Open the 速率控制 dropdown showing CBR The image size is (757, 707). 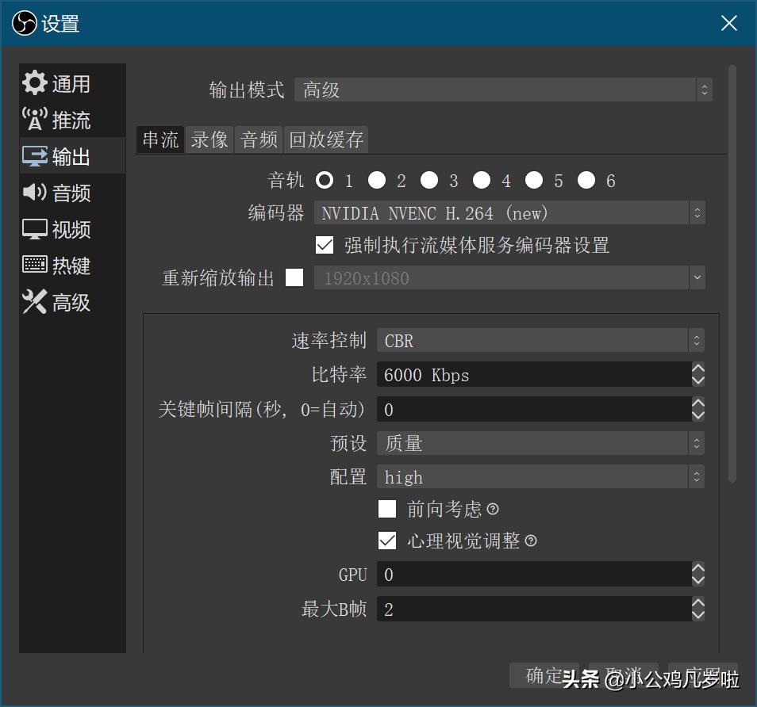[x=540, y=341]
